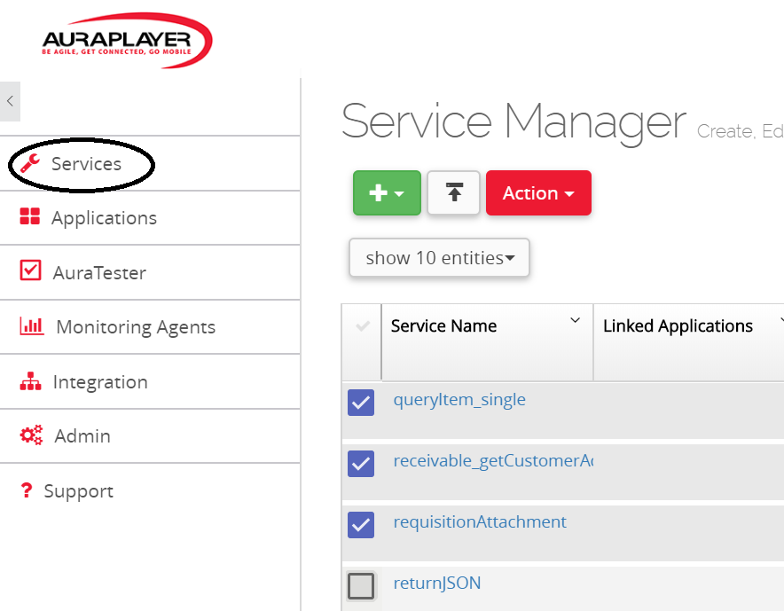784x611 pixels.
Task: Open the Services menu item
Action: [87, 164]
